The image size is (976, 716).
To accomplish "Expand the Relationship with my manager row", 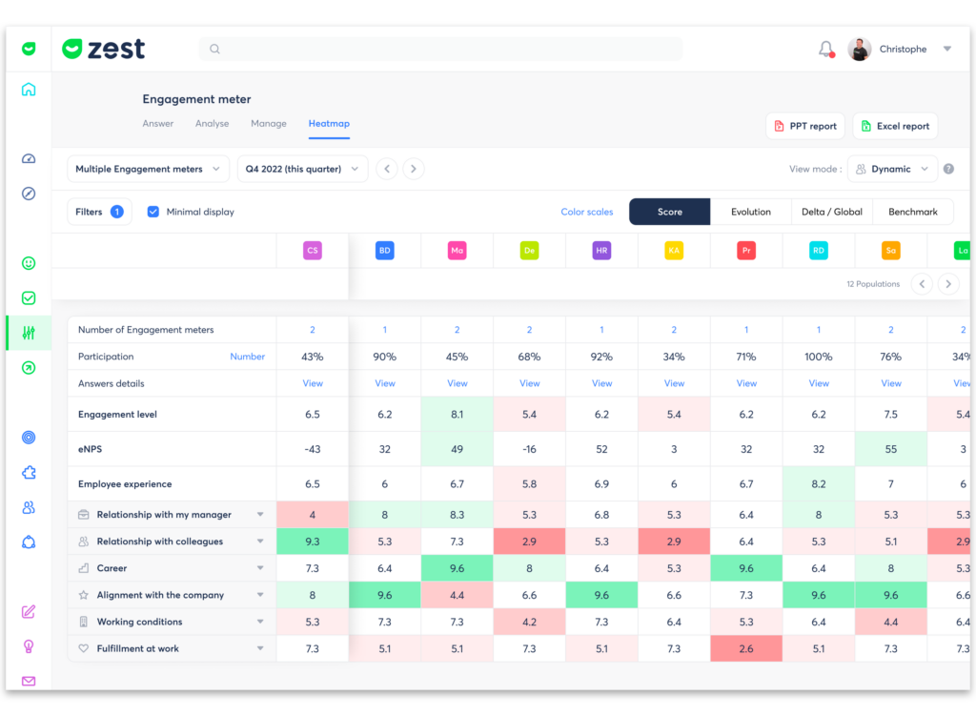I will point(260,515).
